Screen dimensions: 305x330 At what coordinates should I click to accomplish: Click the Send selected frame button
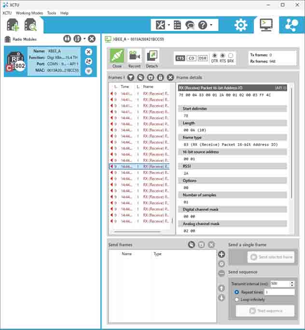(271, 257)
